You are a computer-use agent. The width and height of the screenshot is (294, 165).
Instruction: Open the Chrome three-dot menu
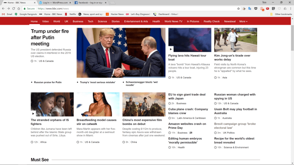pos(291,9)
